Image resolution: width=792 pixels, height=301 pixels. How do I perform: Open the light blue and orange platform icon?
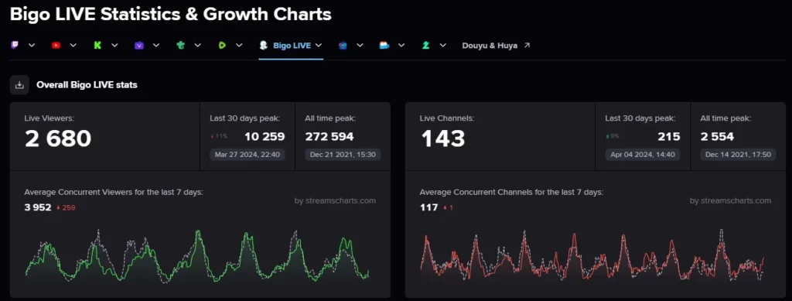(x=384, y=45)
